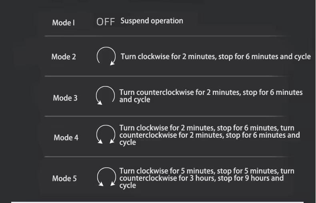This screenshot has width=316, height=203.
Task: Click the 'Suspend operation' text
Action: click(152, 21)
